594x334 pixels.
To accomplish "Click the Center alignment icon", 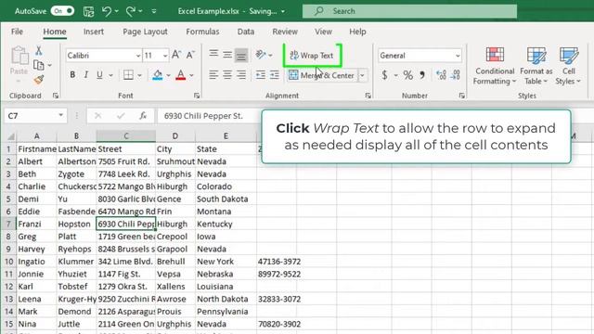I will 227,75.
